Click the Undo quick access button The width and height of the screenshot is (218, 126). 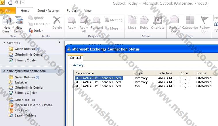tap(16, 2)
